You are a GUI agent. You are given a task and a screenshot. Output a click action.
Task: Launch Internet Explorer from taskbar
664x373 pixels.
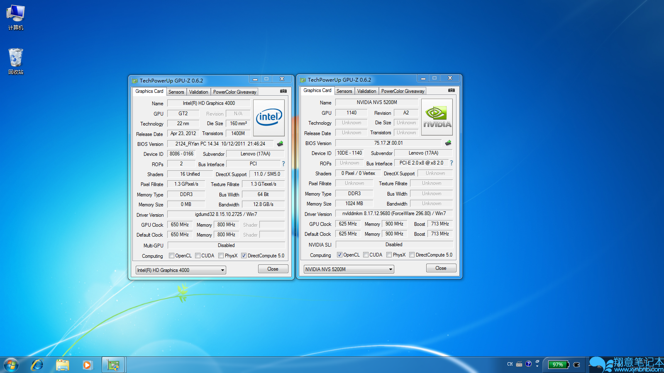[x=37, y=365]
